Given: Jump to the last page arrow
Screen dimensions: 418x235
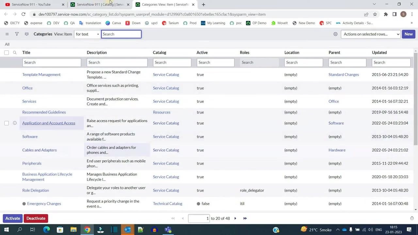Looking at the screenshot, I should 245,218.
